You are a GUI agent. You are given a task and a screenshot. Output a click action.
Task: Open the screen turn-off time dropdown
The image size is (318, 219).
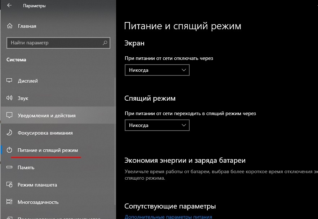(157, 70)
